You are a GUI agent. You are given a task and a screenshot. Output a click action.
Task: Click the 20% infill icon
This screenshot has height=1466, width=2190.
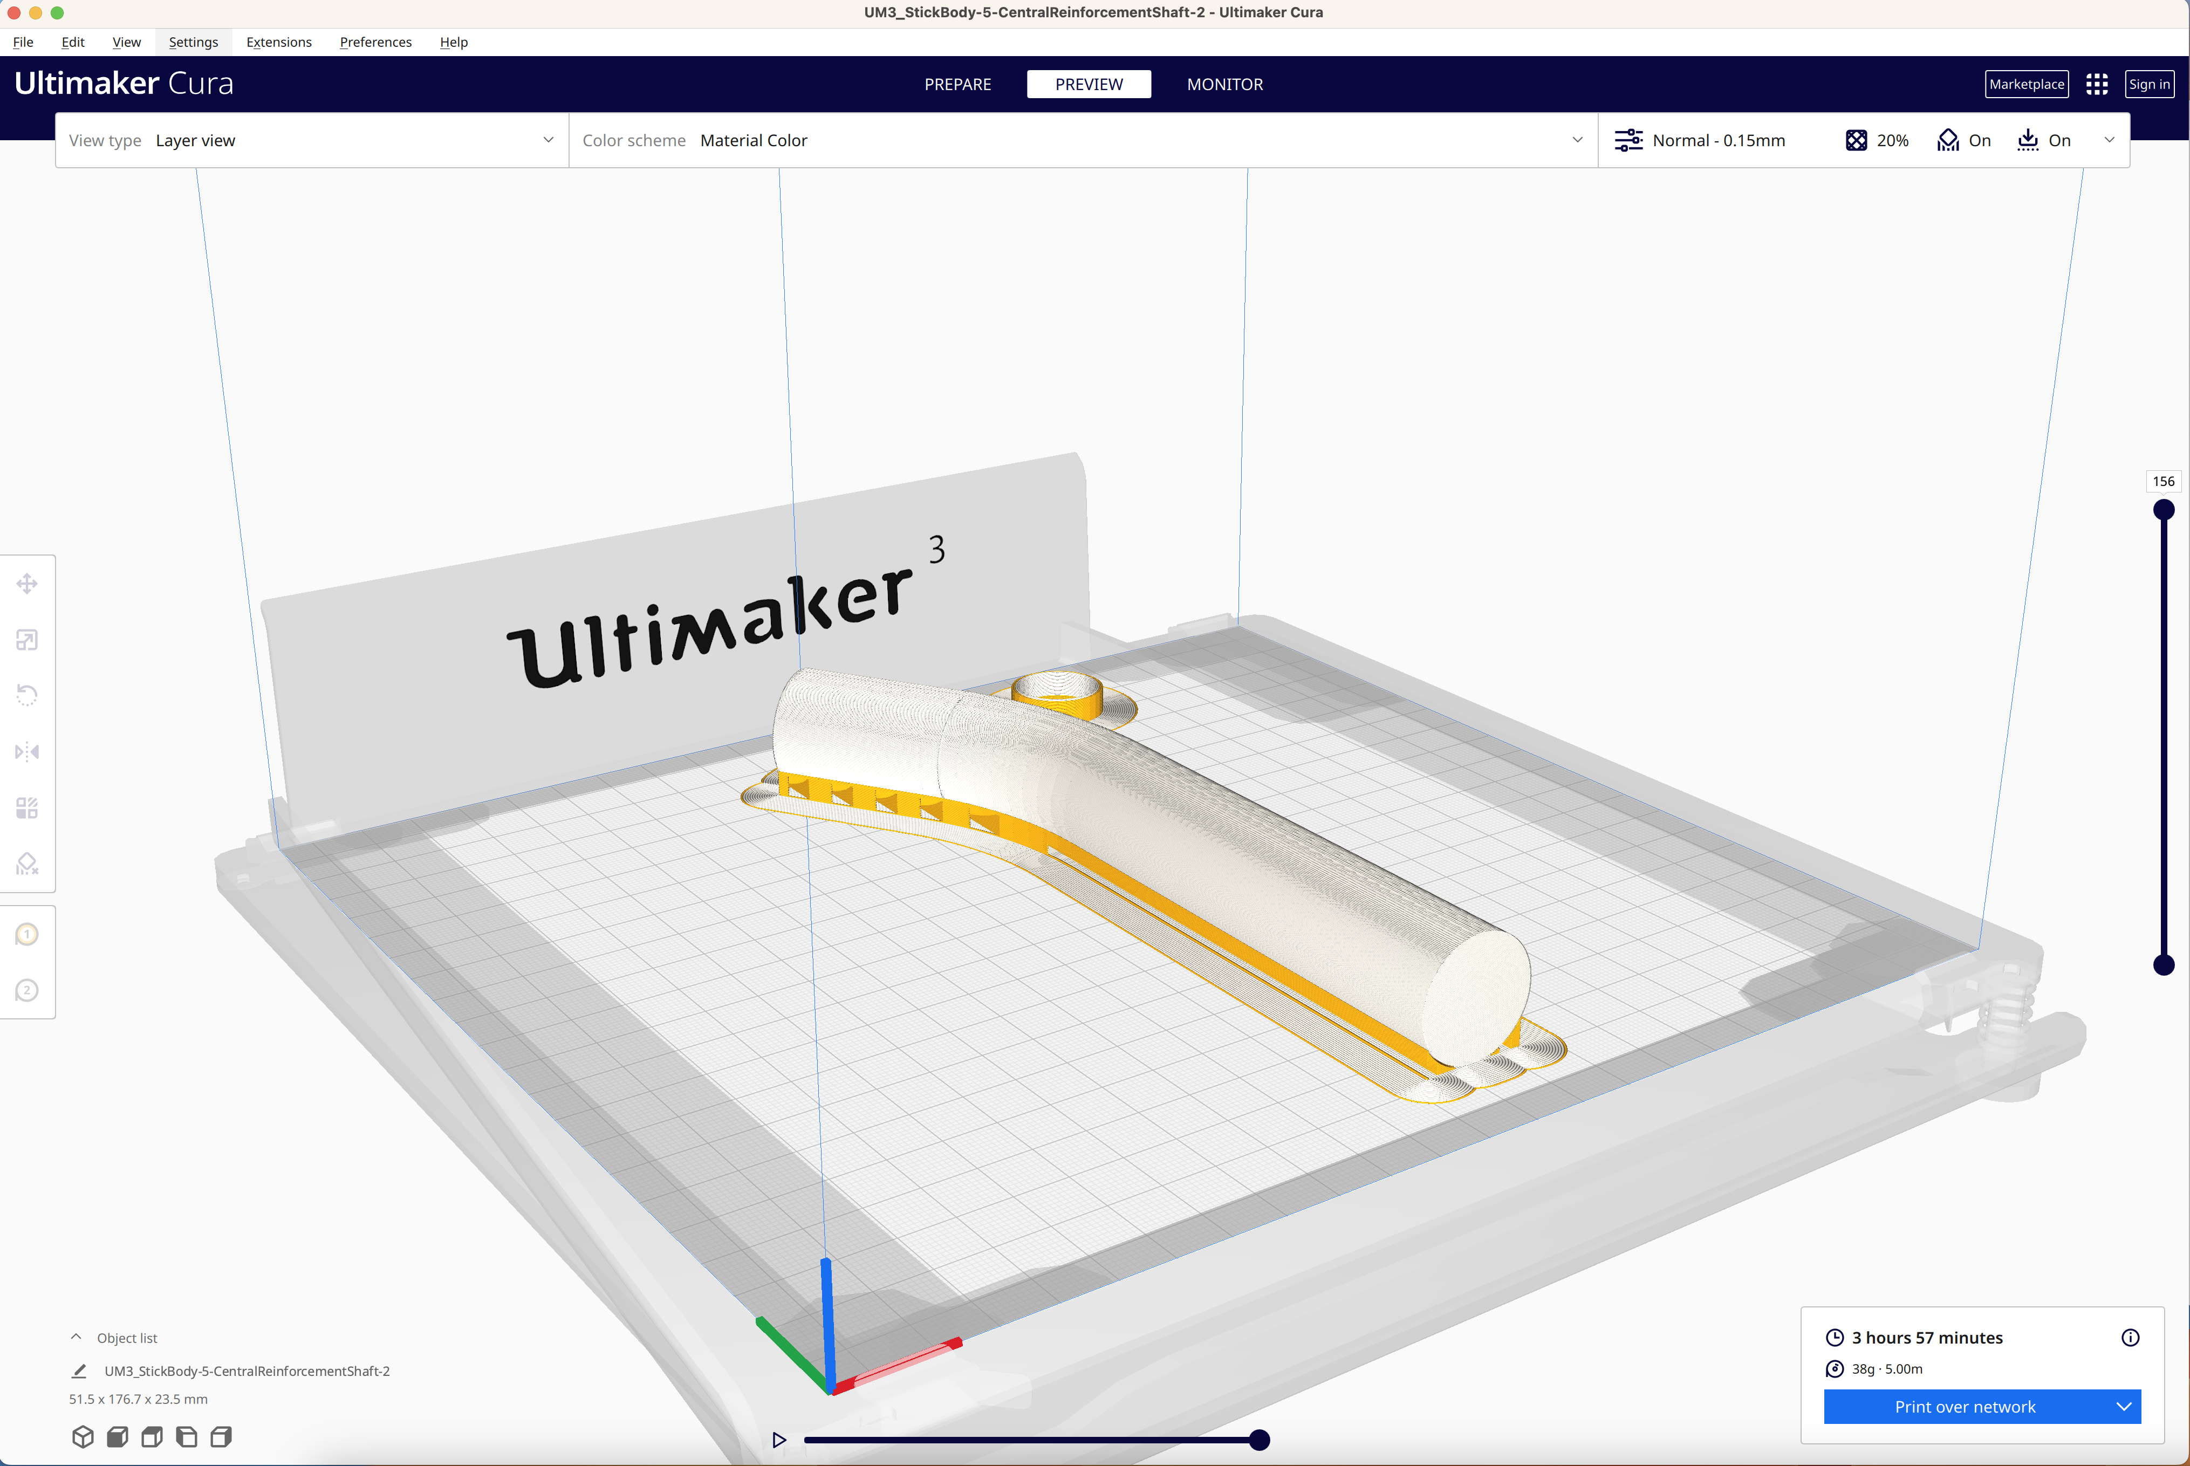[1856, 140]
